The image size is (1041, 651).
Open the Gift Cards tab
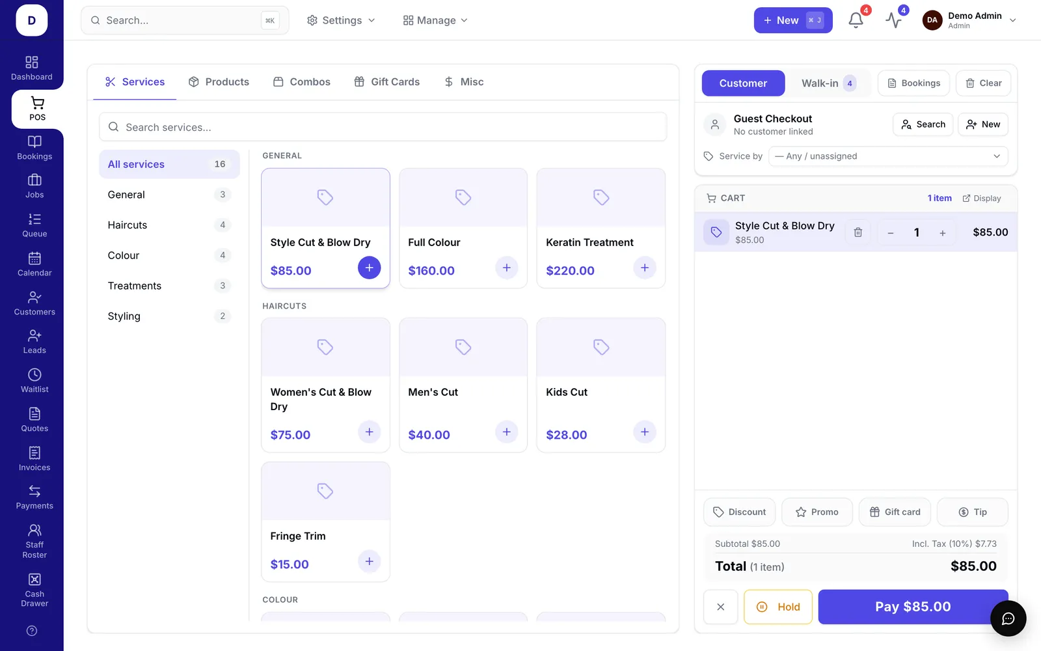click(387, 82)
